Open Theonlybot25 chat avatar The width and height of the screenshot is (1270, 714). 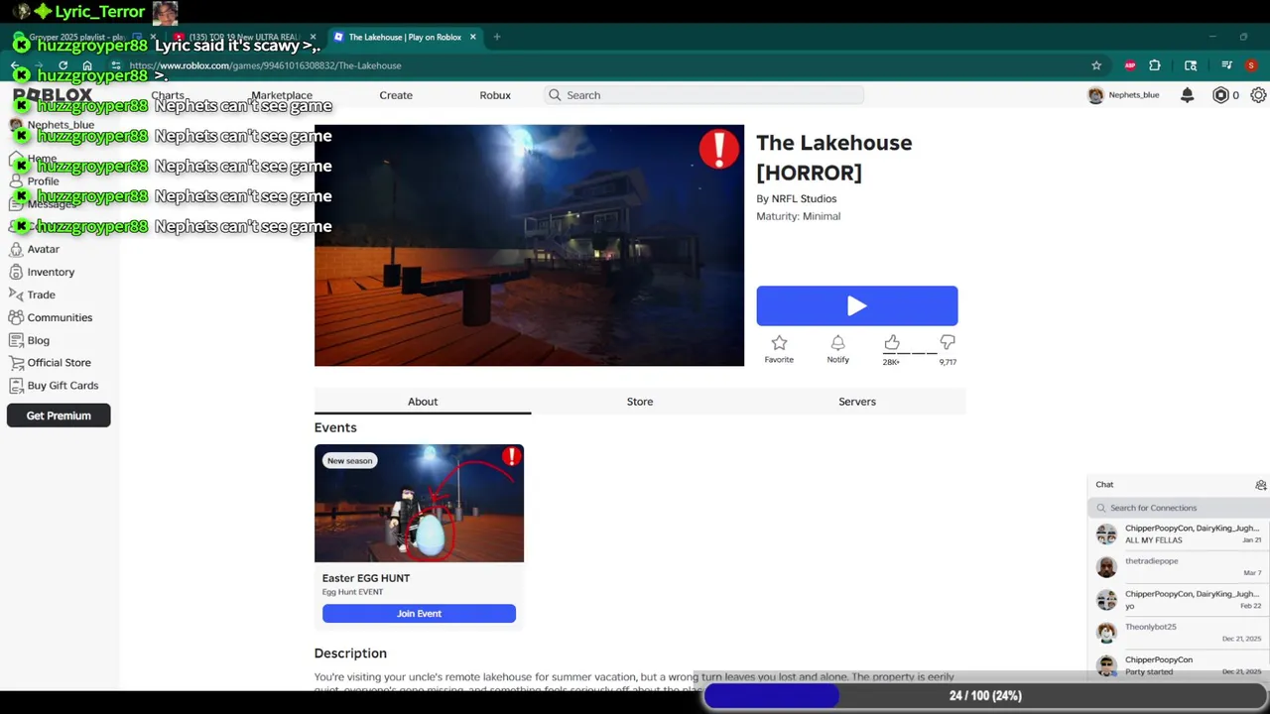(x=1106, y=633)
